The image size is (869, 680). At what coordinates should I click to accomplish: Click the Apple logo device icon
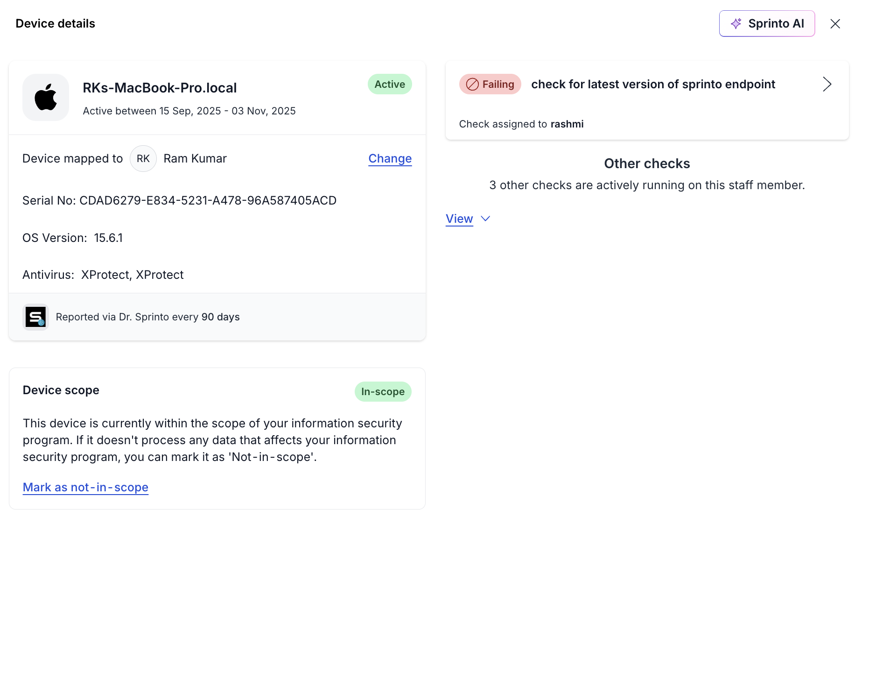(46, 97)
